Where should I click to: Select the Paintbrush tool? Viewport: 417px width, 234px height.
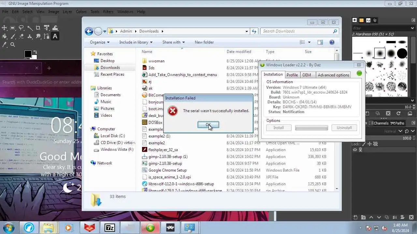click(13, 36)
